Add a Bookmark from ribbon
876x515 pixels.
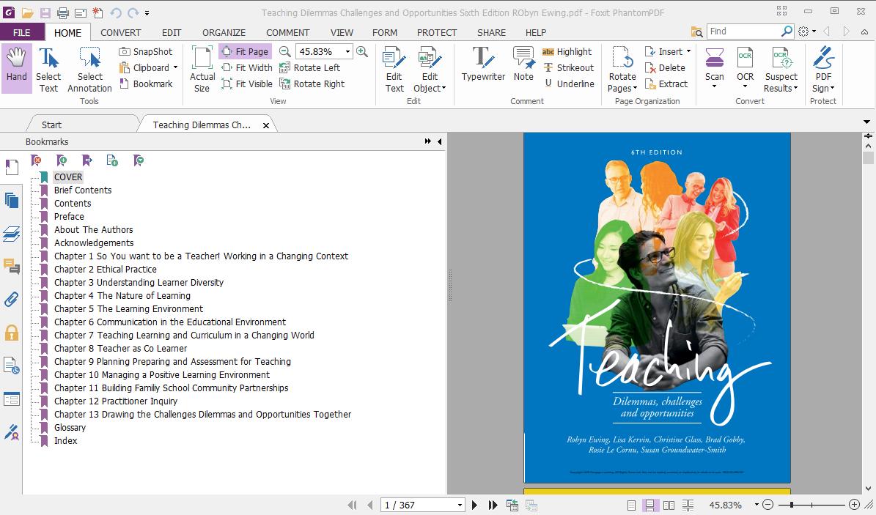pos(146,84)
